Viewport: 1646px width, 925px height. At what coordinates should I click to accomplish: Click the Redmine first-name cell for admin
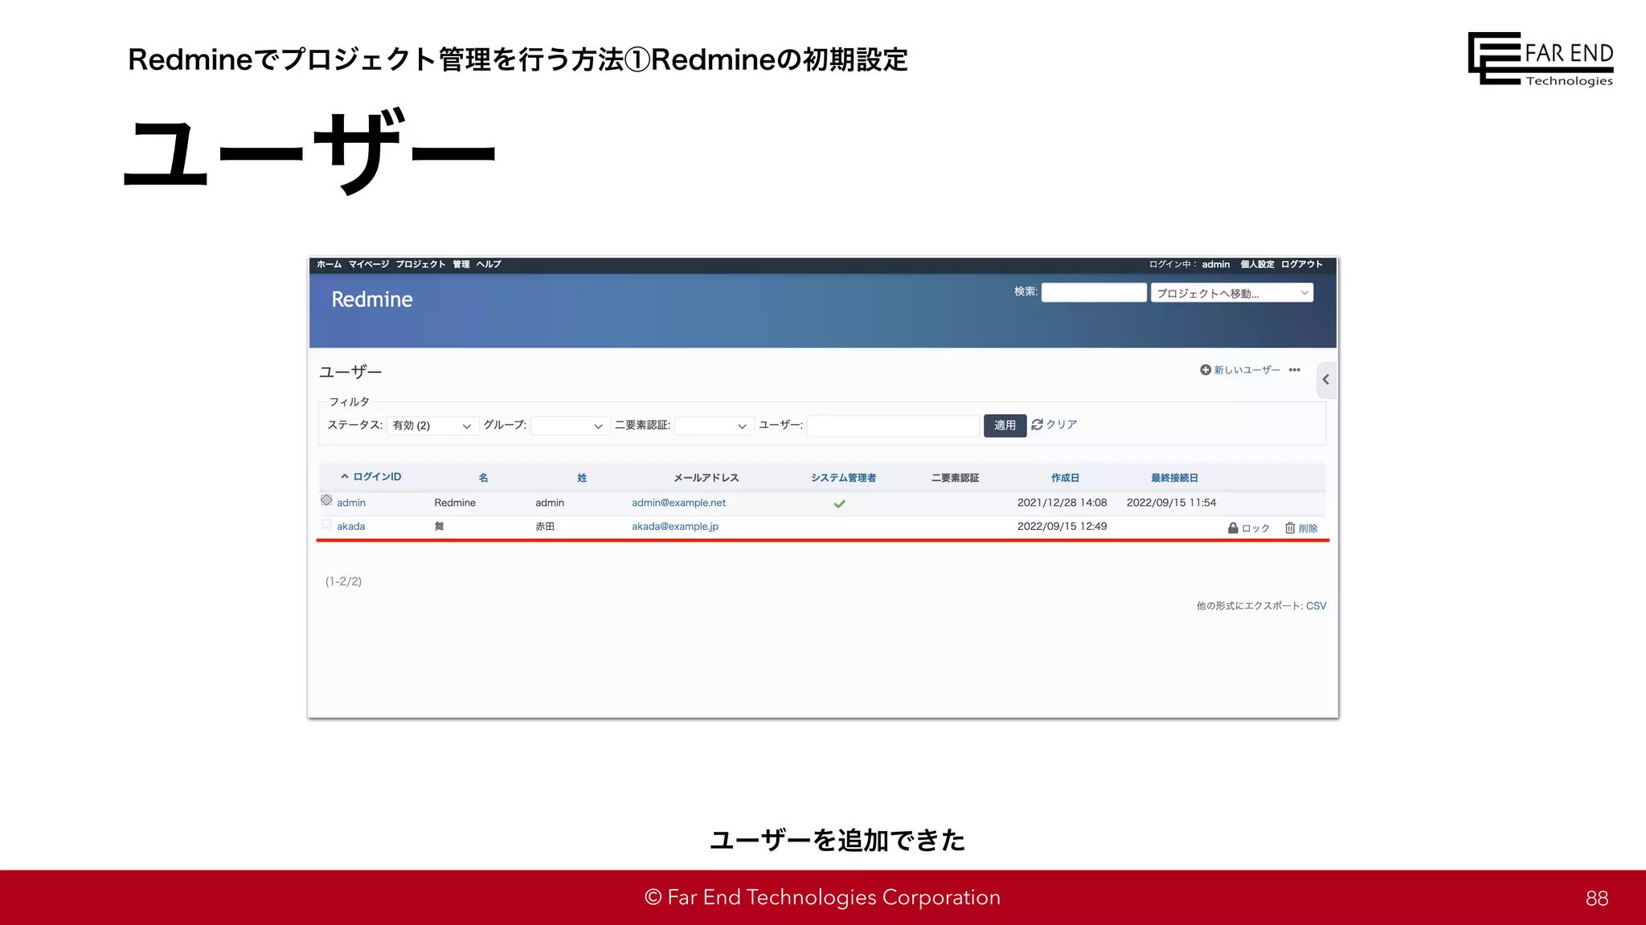(x=455, y=503)
